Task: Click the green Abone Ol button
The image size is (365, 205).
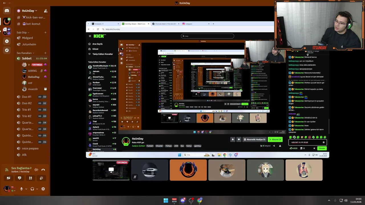Action: (275, 140)
